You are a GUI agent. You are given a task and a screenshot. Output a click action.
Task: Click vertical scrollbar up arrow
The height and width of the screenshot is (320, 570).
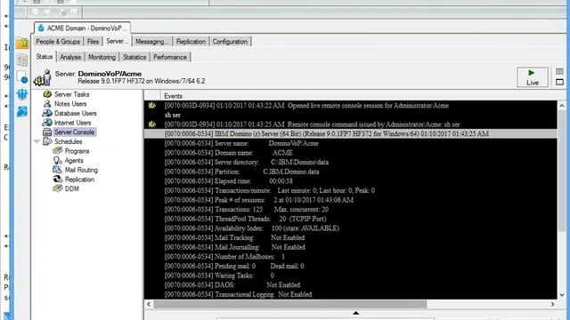pyautogui.click(x=562, y=106)
